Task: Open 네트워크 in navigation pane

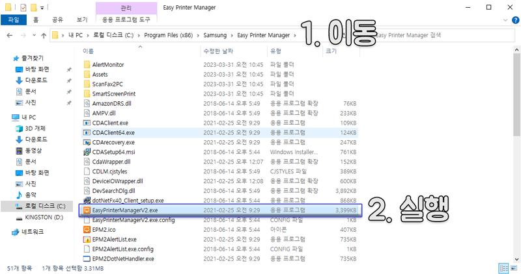Action: coord(33,232)
